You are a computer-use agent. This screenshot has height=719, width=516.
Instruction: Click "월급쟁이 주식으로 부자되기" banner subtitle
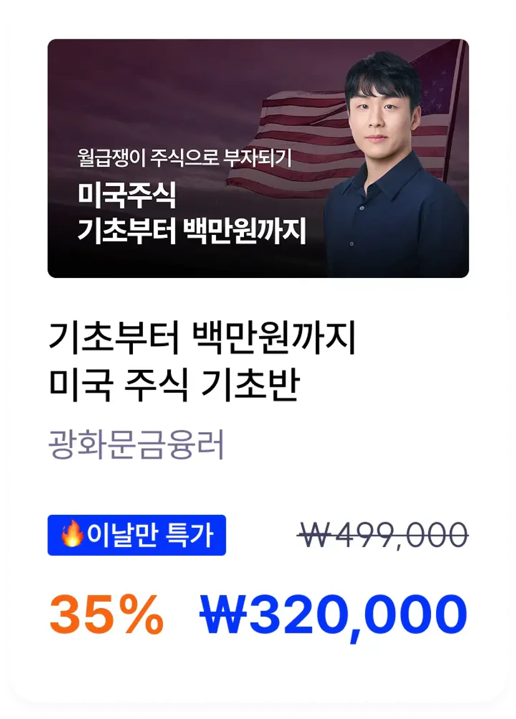[185, 158]
